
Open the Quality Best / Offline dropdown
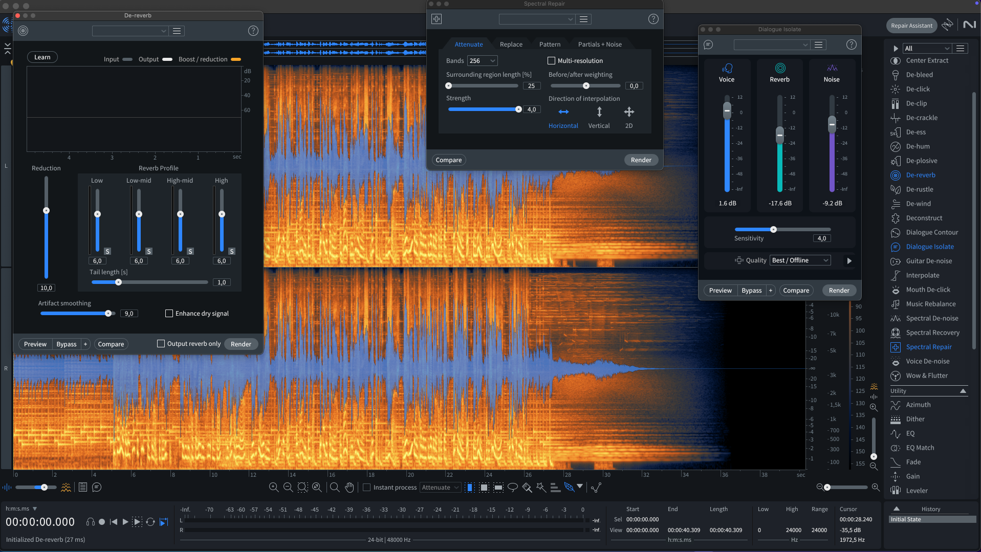[800, 260]
